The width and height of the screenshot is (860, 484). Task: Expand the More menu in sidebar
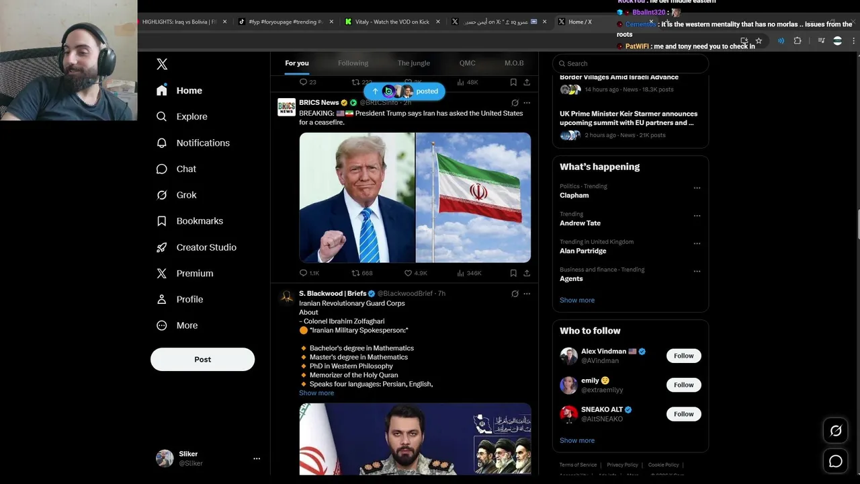pyautogui.click(x=177, y=325)
